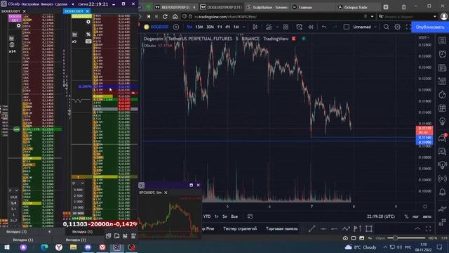Expand timeframe dropdown arrow after 1M

[x=243, y=27]
